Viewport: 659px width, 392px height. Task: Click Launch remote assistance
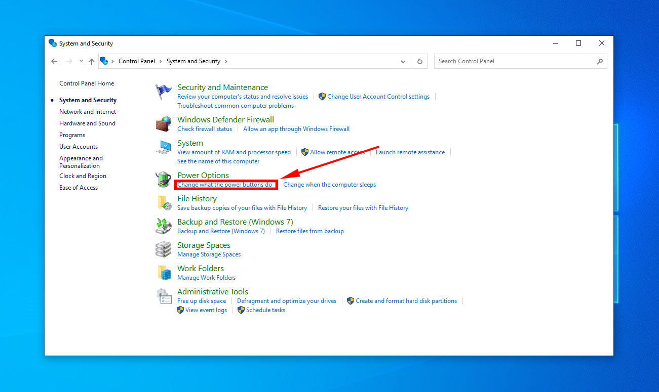[x=410, y=152]
